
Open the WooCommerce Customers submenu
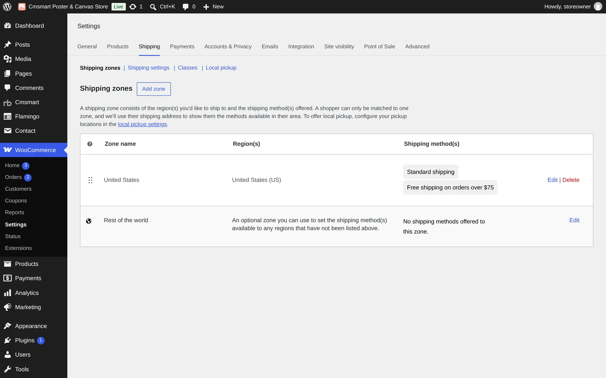point(18,189)
